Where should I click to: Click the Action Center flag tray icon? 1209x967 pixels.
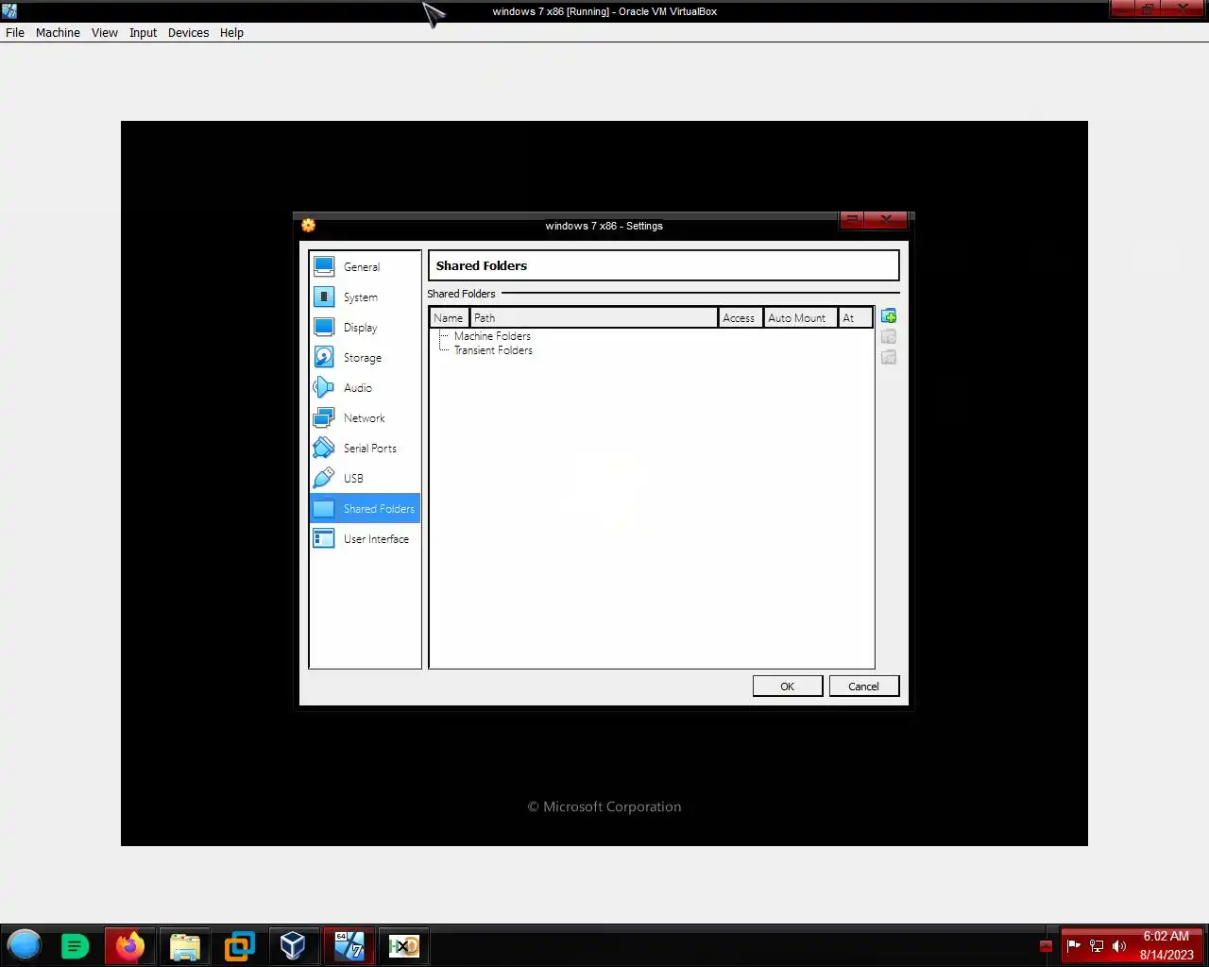point(1074,945)
